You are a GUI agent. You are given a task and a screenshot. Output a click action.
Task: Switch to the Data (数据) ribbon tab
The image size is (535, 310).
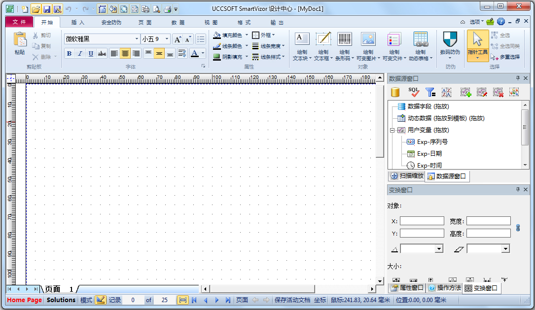click(178, 23)
